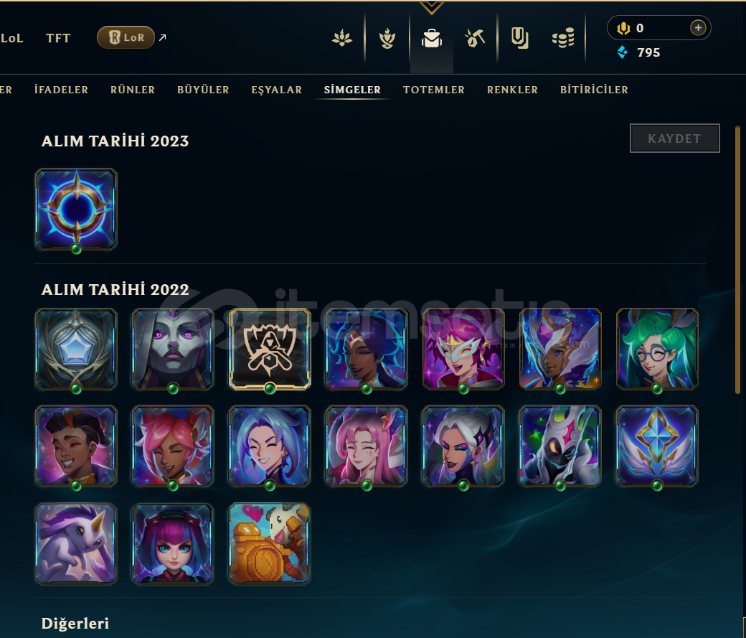This screenshot has height=638, width=746.
Task: Select the 2023 blue compass summoner icon
Action: [x=76, y=209]
